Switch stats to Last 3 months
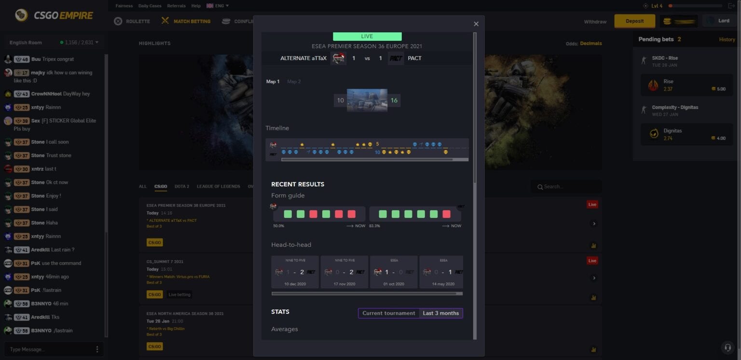741x360 pixels. [x=441, y=313]
